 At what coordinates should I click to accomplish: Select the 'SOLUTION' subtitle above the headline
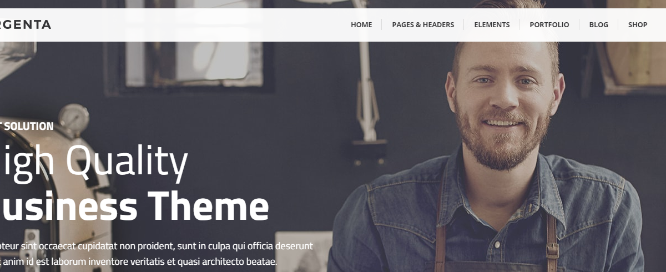click(27, 127)
